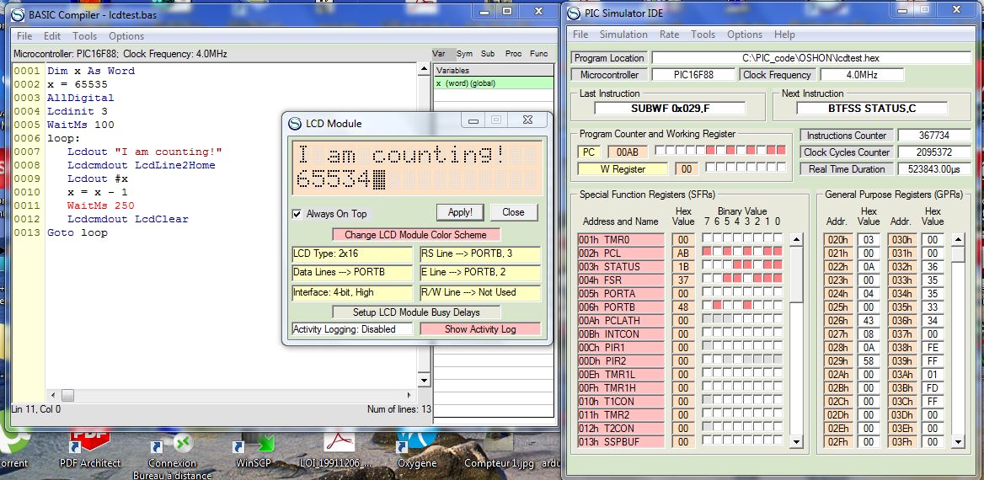Screen dimensions: 984x480
Task: Click the W Register hex value
Action: 686,168
